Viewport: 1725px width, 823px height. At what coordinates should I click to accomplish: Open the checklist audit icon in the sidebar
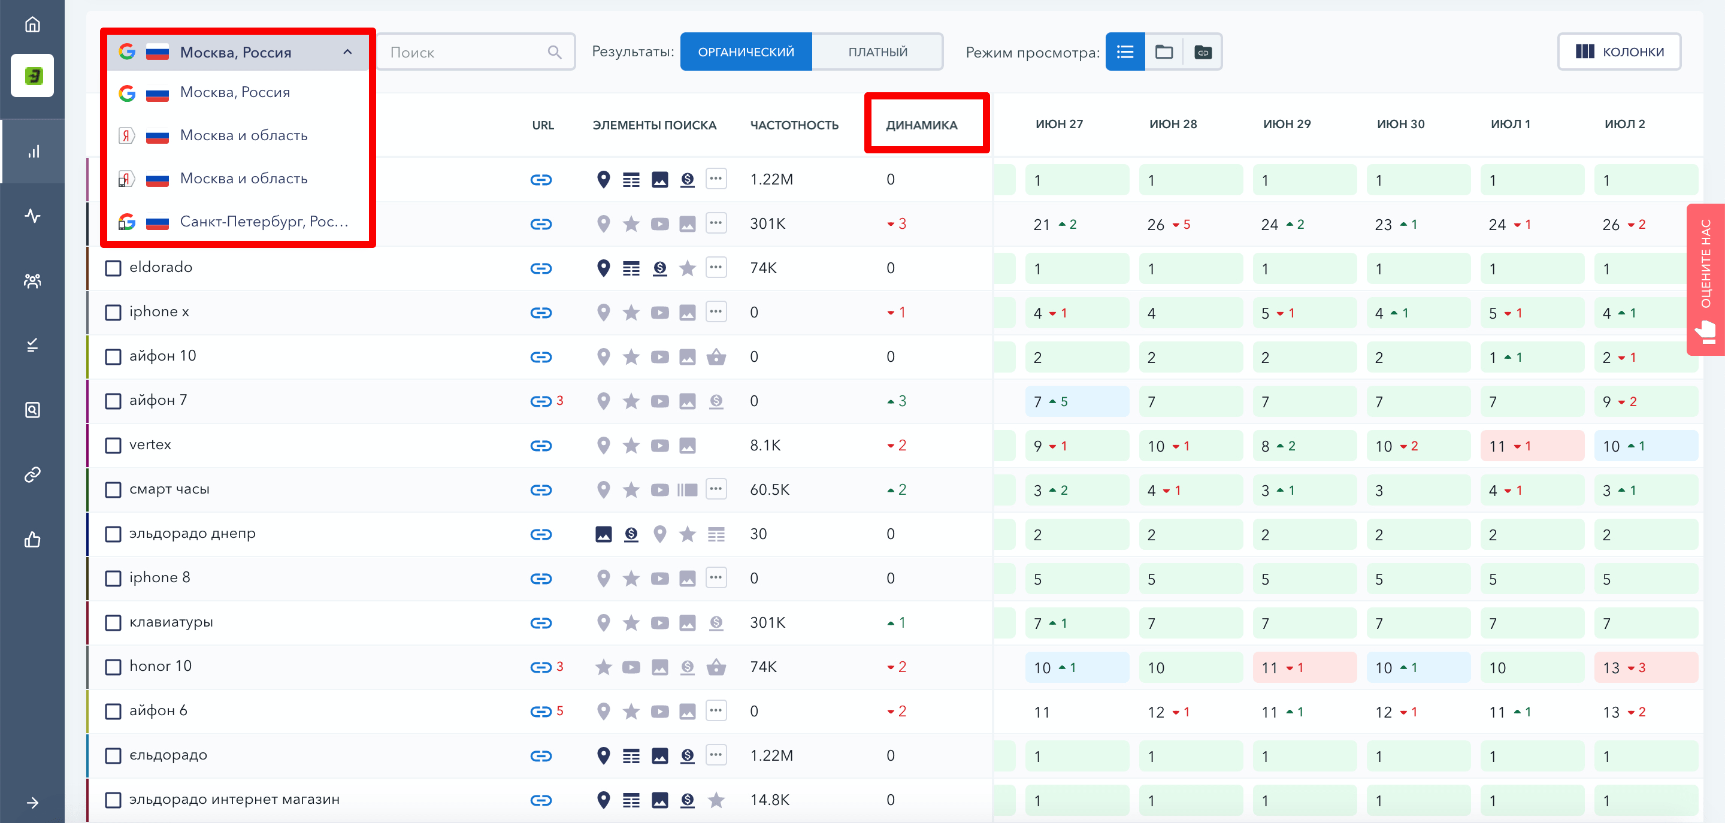pyautogui.click(x=32, y=345)
